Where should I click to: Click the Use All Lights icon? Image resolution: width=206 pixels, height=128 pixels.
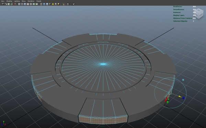tap(53, 4)
